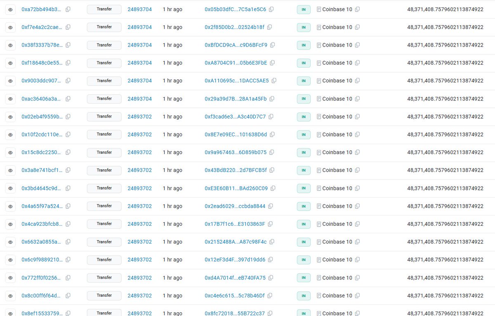Copy address 0x9a967463...6D859b075
The width and height of the screenshot is (495, 316).
click(271, 152)
